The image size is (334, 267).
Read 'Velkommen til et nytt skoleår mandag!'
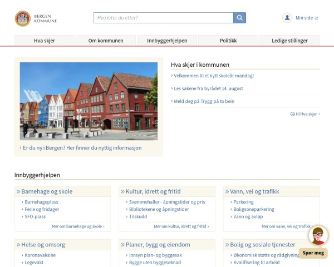pos(214,76)
